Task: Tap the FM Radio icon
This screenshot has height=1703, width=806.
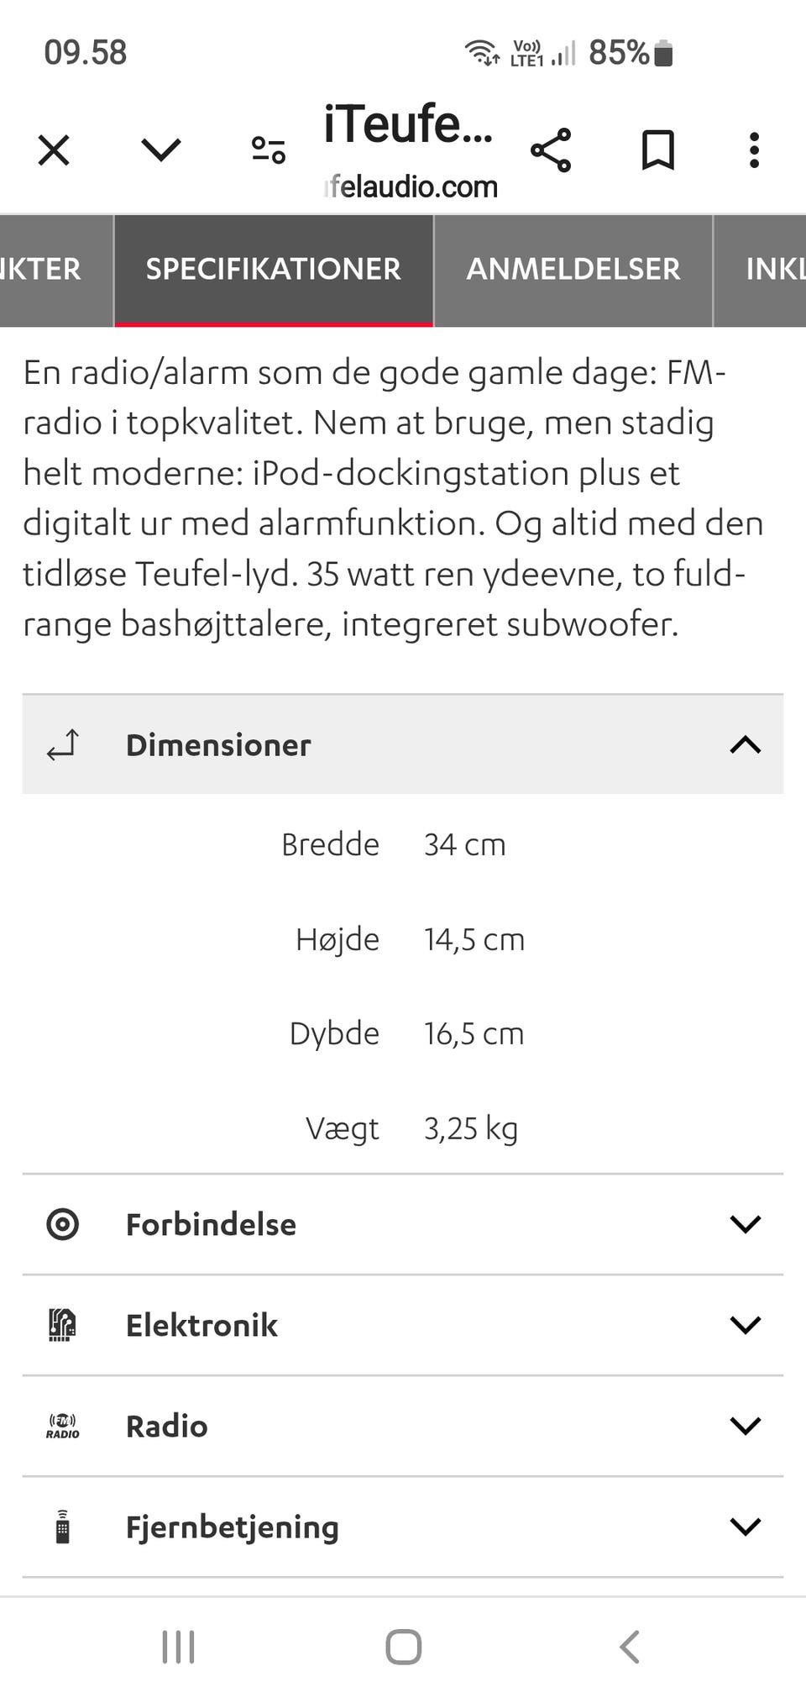Action: pyautogui.click(x=63, y=1427)
